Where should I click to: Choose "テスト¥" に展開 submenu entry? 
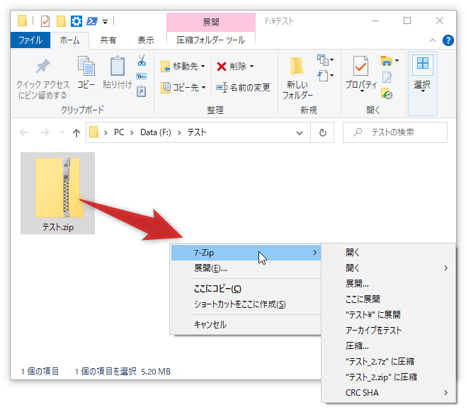pyautogui.click(x=388, y=315)
